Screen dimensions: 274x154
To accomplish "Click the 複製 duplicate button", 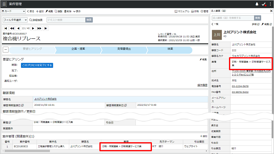I will click(x=59, y=11).
